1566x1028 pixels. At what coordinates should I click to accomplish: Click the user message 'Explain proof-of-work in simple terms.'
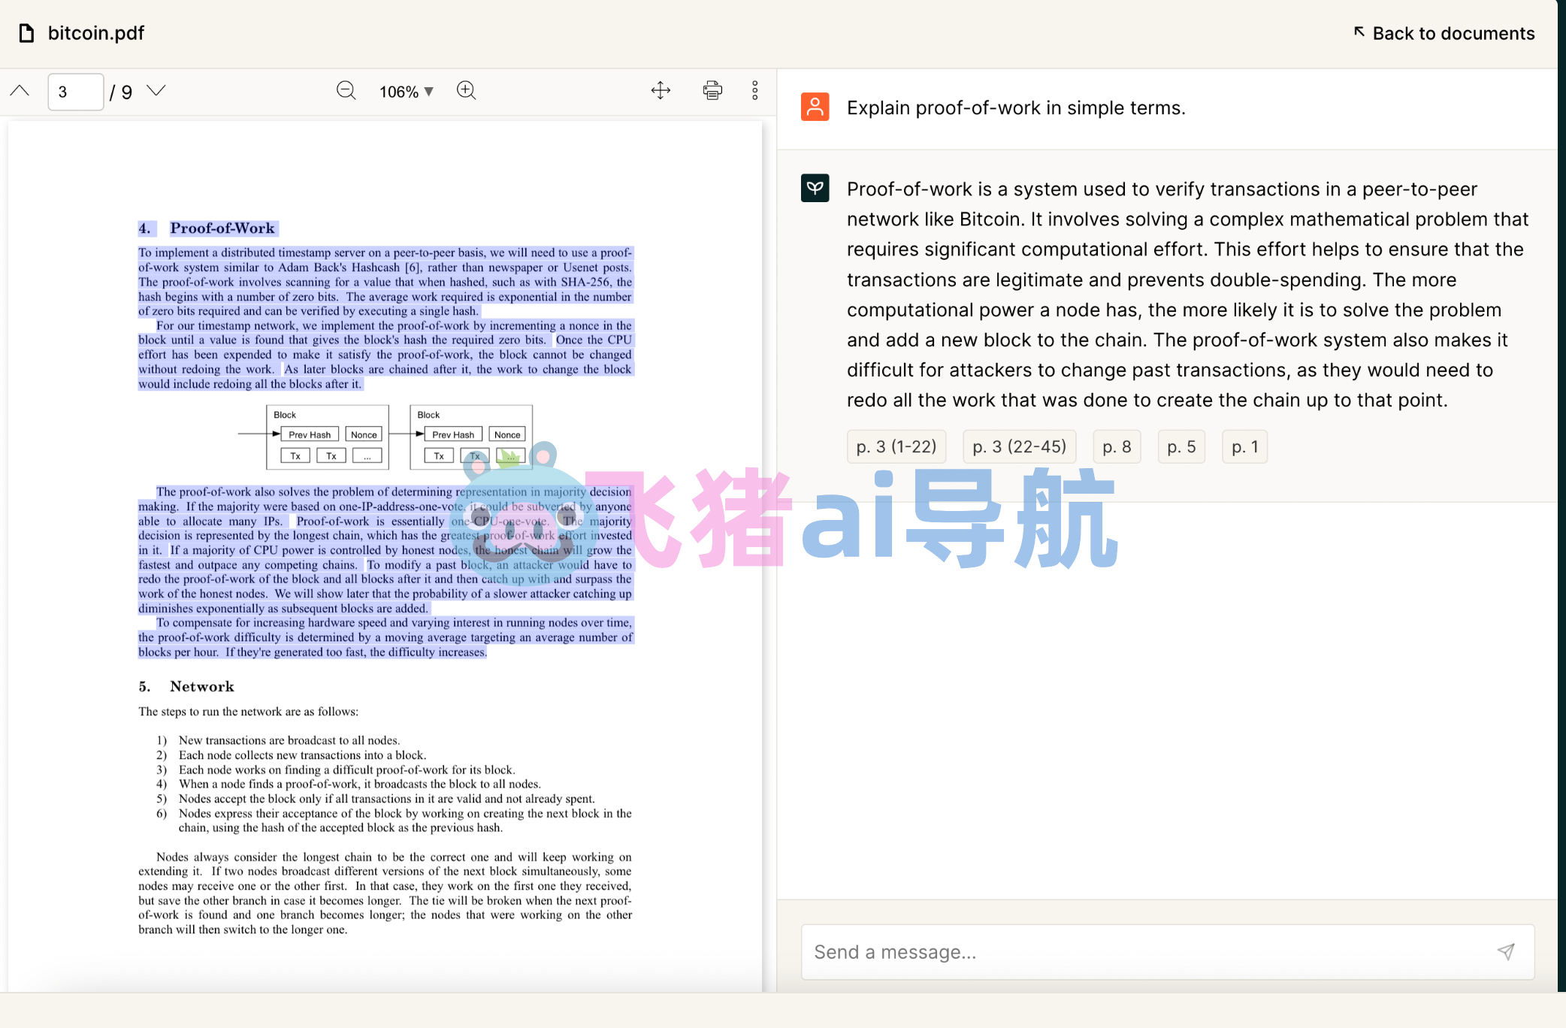(x=1016, y=107)
